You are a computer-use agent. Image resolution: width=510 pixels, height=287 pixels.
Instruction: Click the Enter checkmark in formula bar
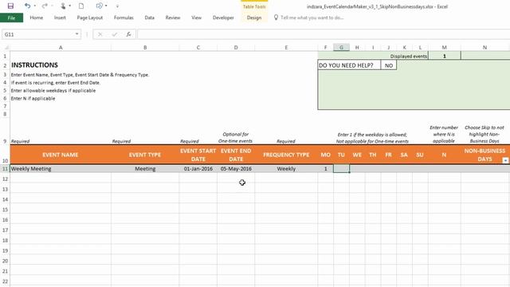point(115,34)
